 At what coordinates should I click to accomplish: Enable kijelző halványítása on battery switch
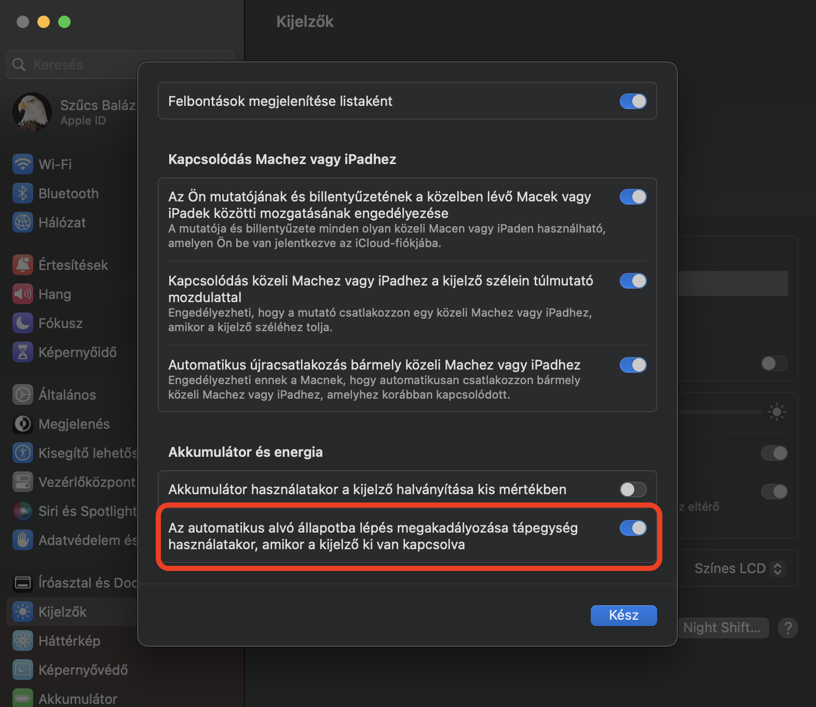coord(633,490)
